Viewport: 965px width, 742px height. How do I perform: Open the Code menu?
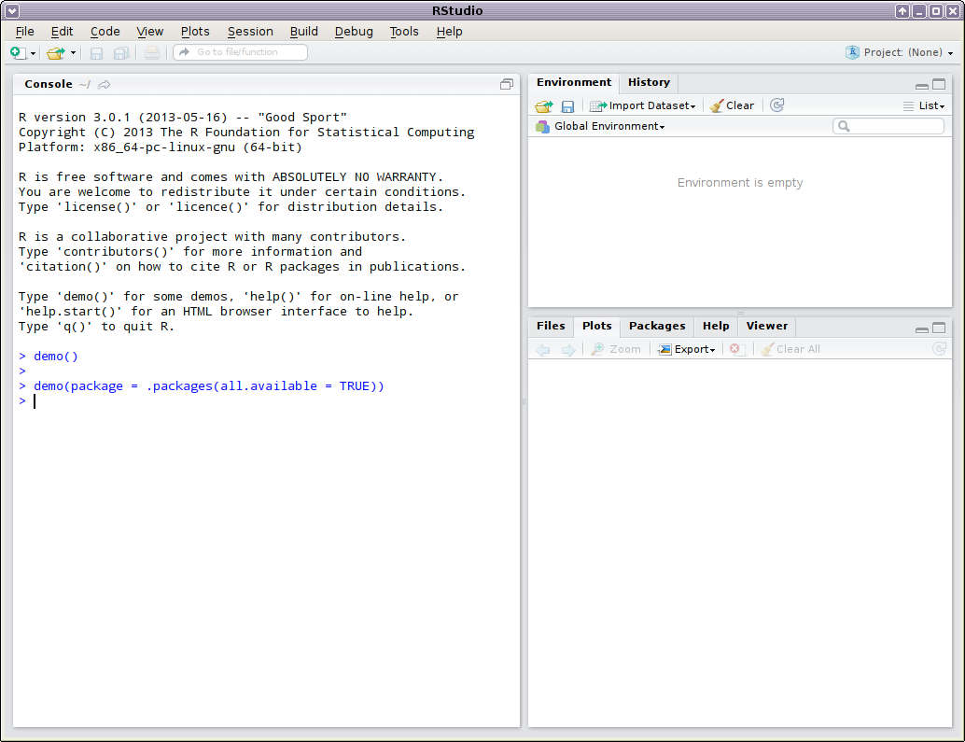(x=105, y=32)
